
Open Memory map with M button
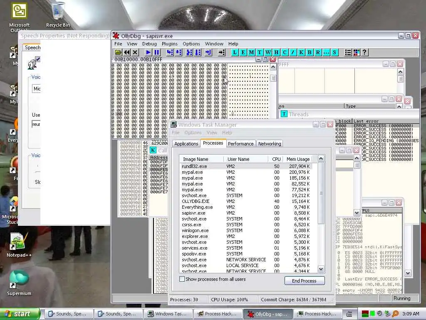coord(252,52)
